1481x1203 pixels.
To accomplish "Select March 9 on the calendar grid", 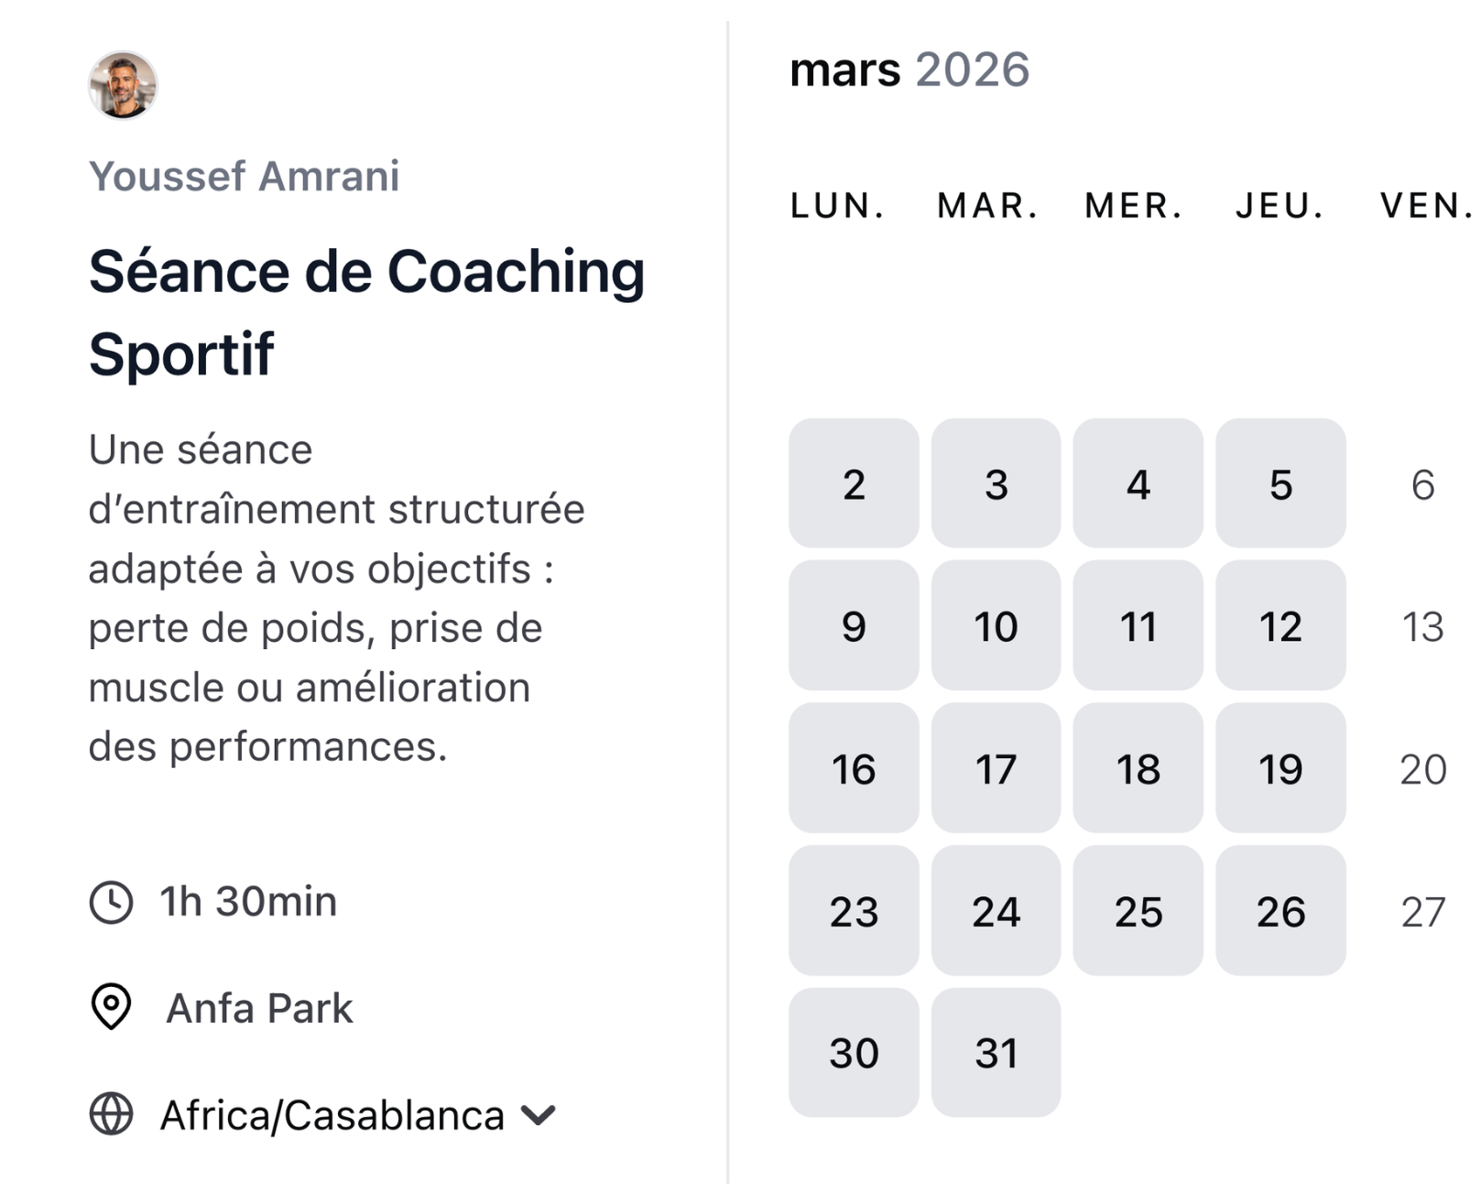I will tap(853, 627).
